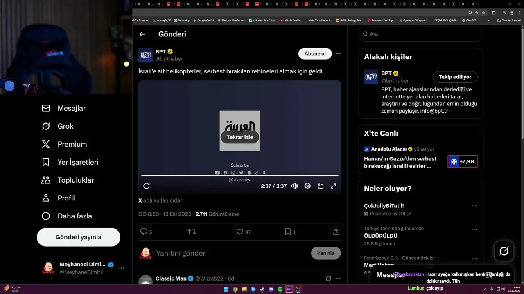
Task: Expand hidden bookmarks chevron
Action: (x=489, y=20)
